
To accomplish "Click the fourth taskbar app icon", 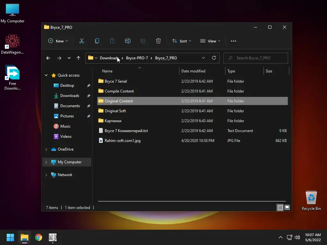I will [53, 237].
